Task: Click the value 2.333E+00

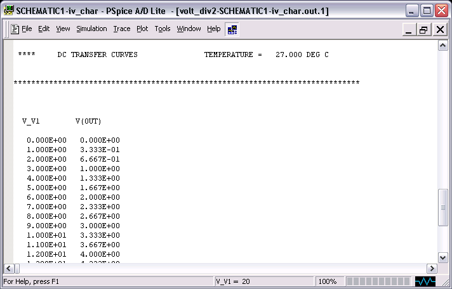Action: click(x=100, y=207)
